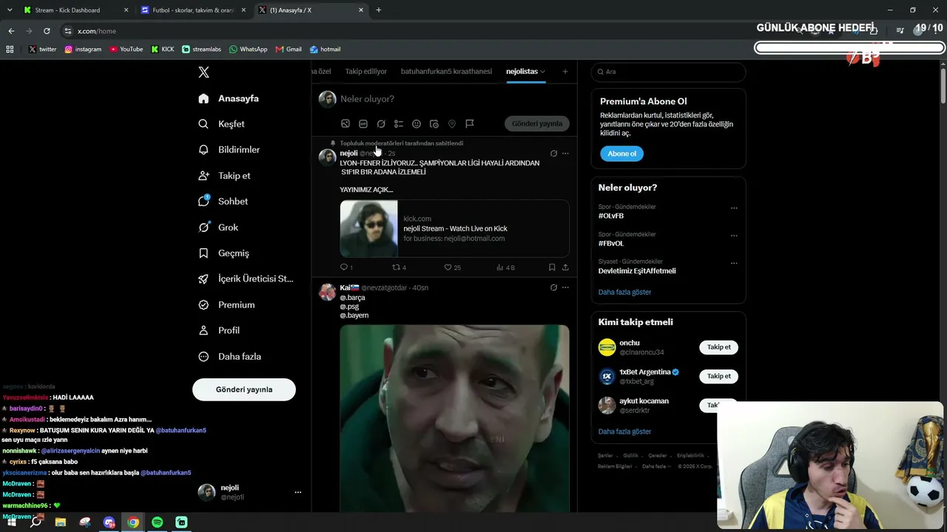Like nejoli's post
The height and width of the screenshot is (532, 947).
(x=452, y=267)
